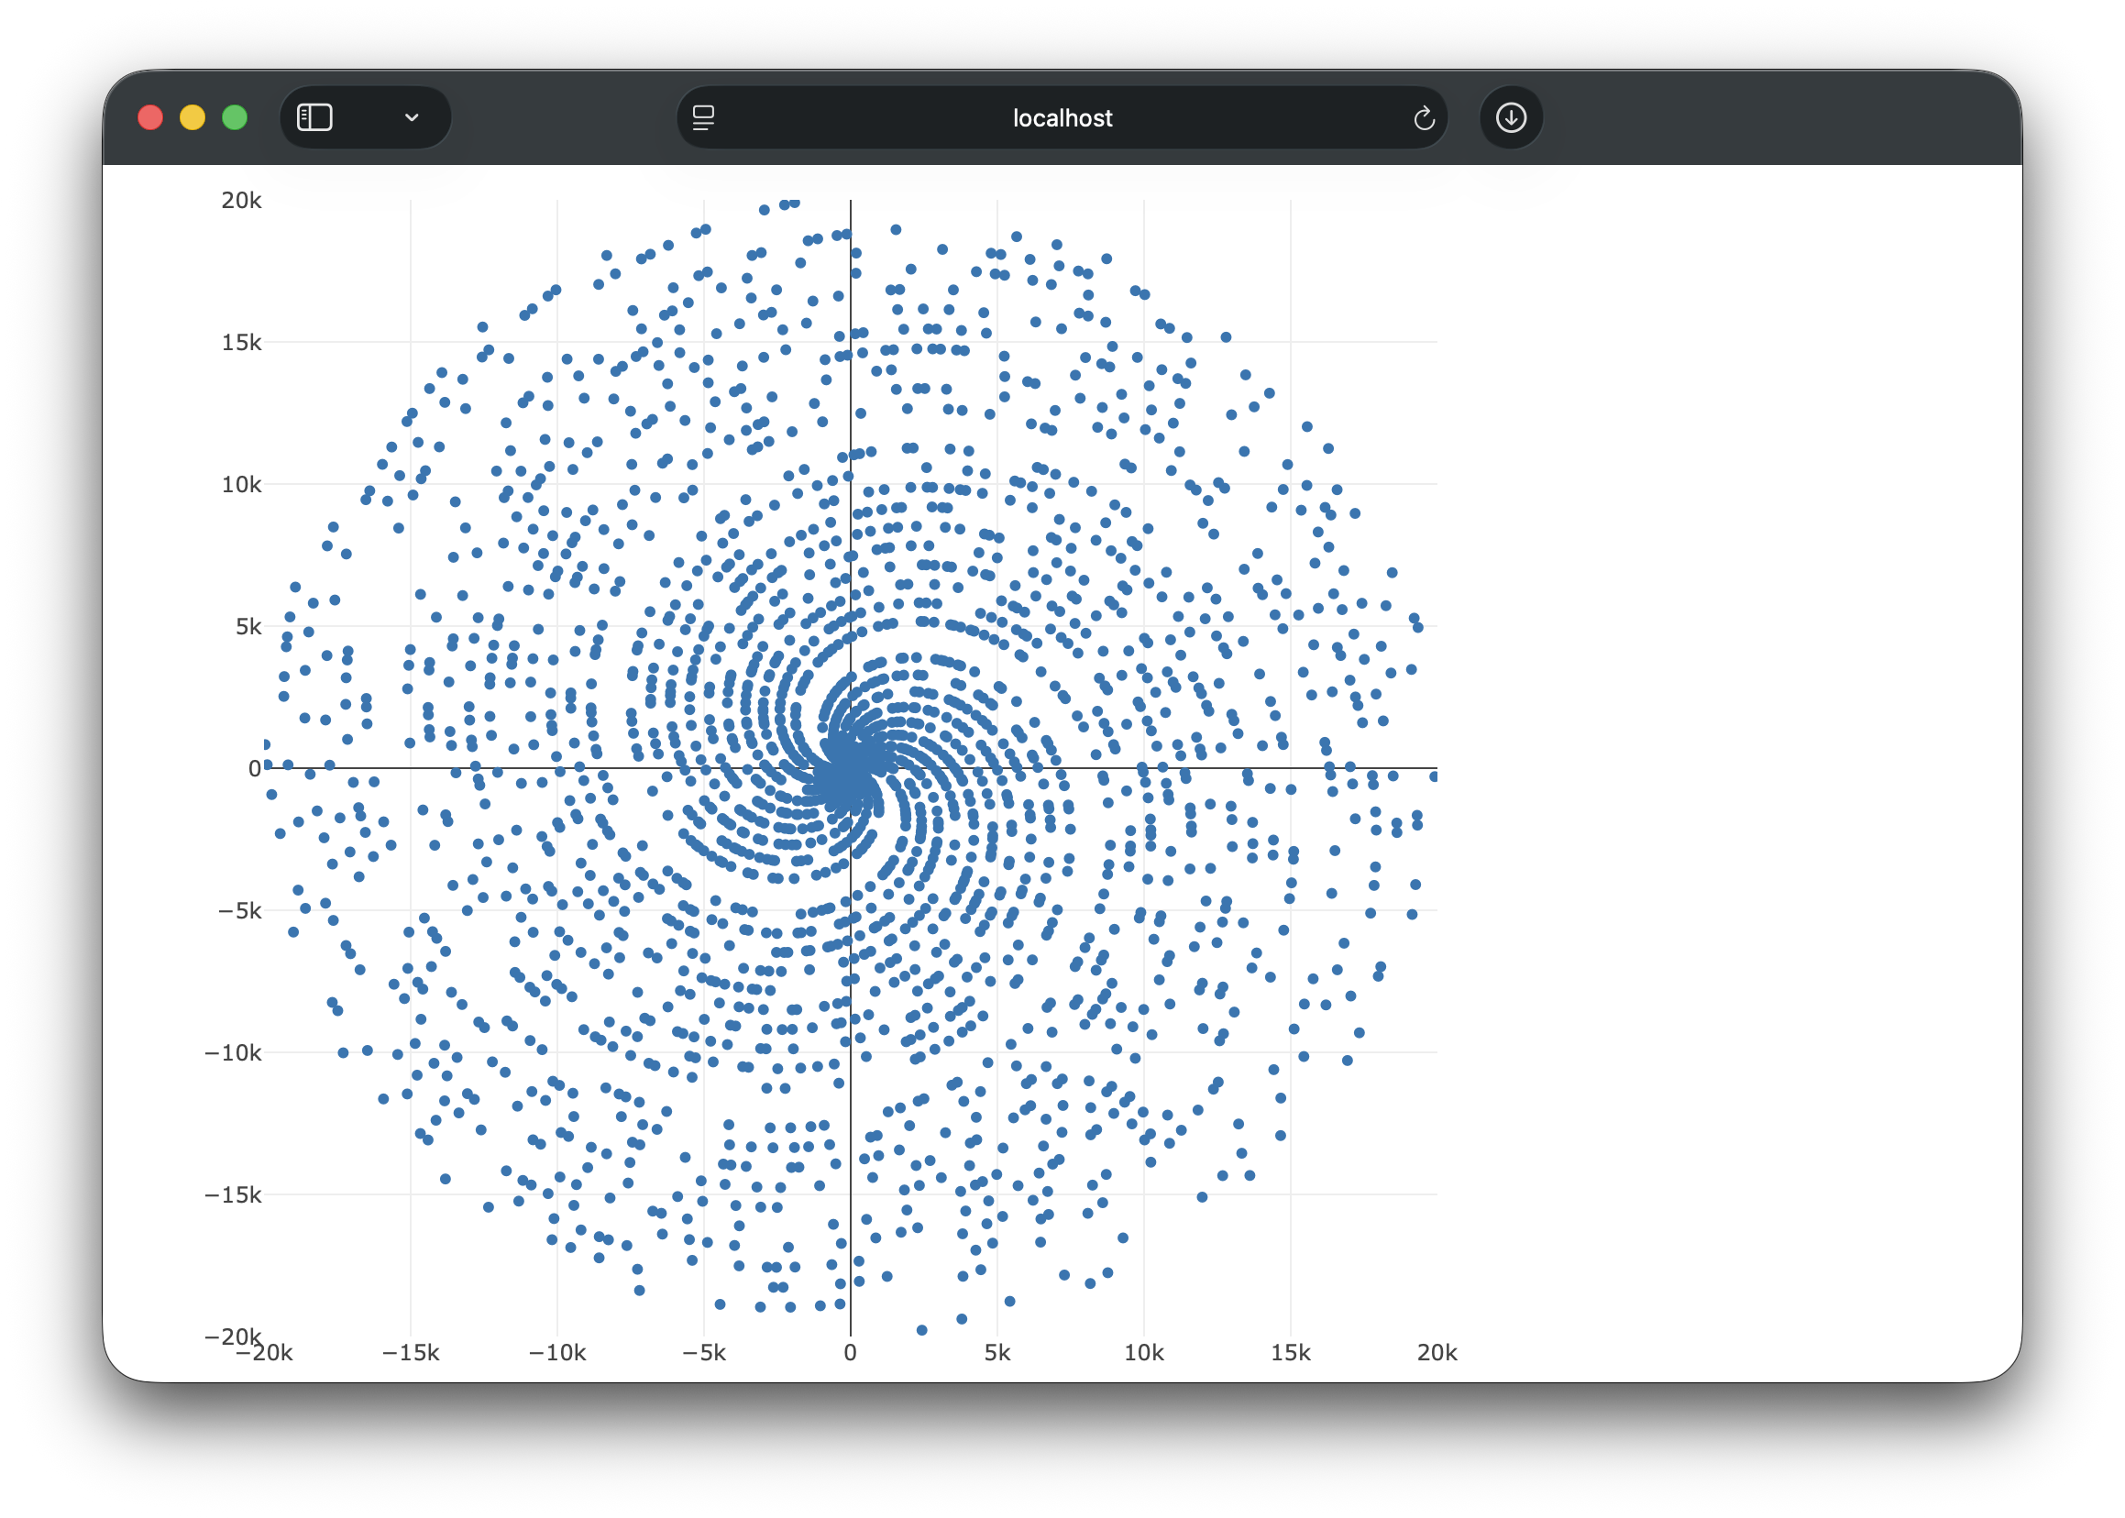
Task: Minimize the window with the yellow button
Action: [193, 117]
